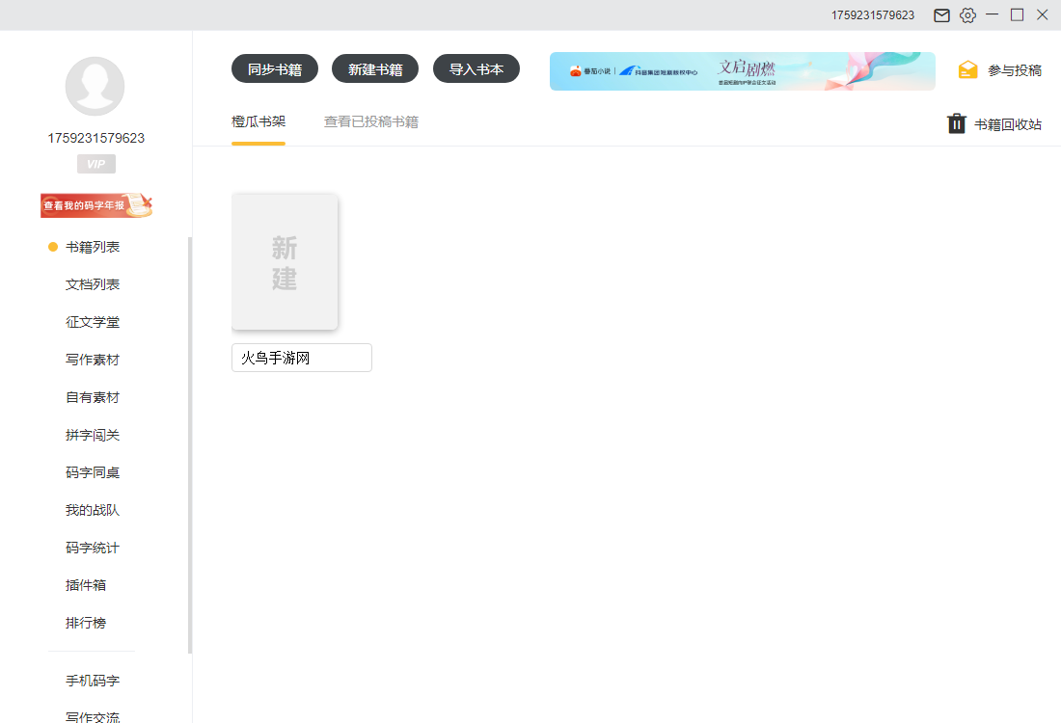Viewport: 1061px width, 723px height.
Task: Open 我的战队 in the sidebar
Action: point(93,510)
